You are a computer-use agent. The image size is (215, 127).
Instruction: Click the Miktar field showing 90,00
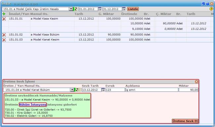(189, 90)
